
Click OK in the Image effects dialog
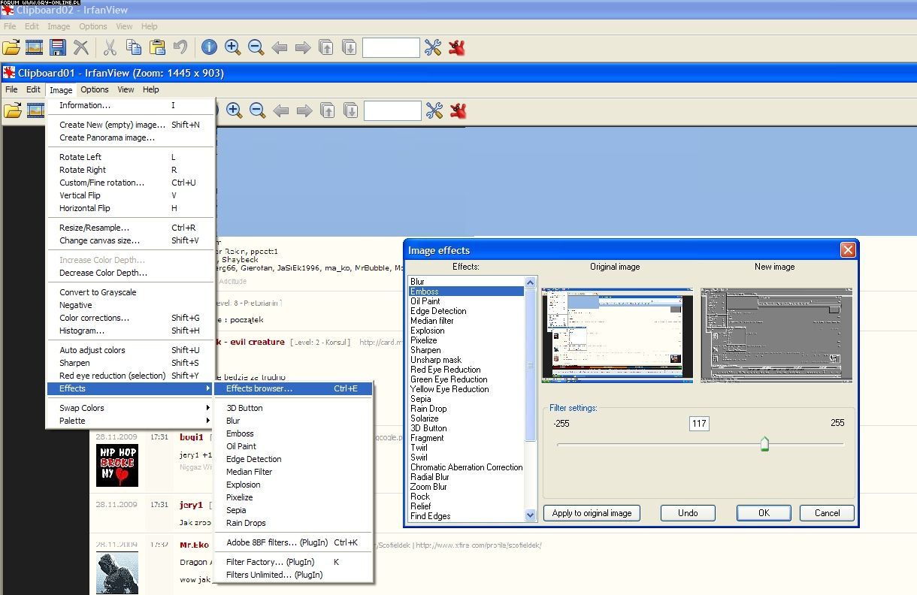(763, 513)
